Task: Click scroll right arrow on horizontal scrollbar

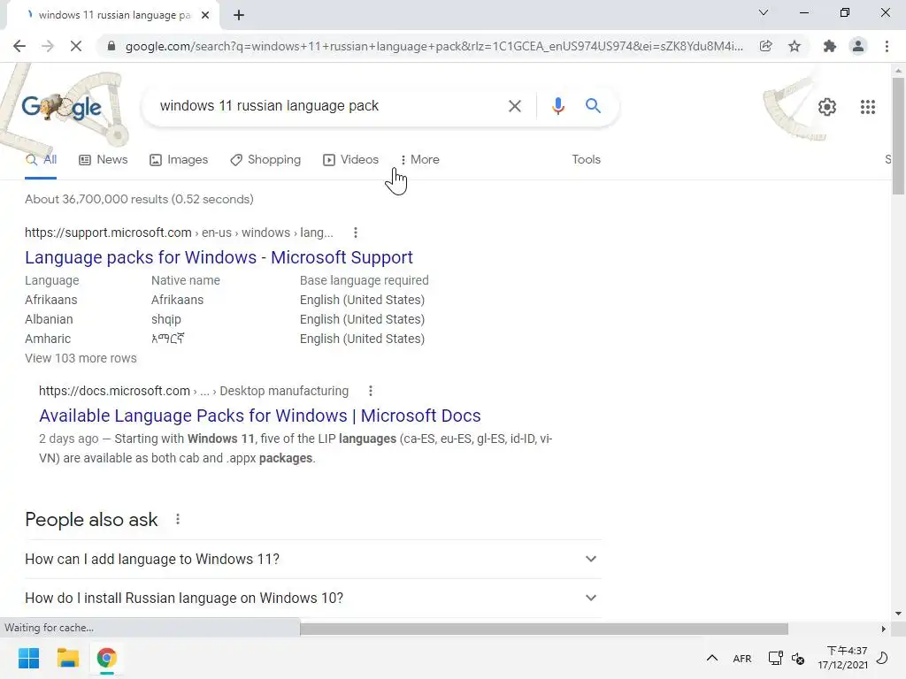Action: click(x=883, y=629)
